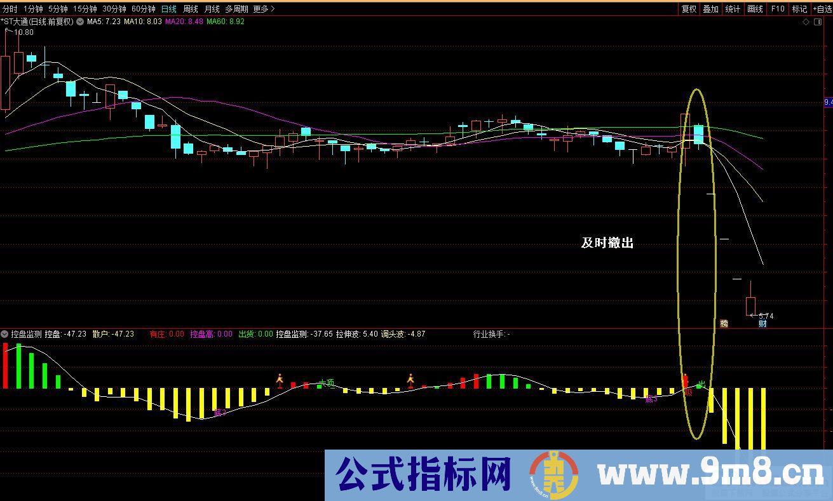The width and height of the screenshot is (833, 501).
Task: Open the 统计 statistics tool
Action: click(x=733, y=9)
